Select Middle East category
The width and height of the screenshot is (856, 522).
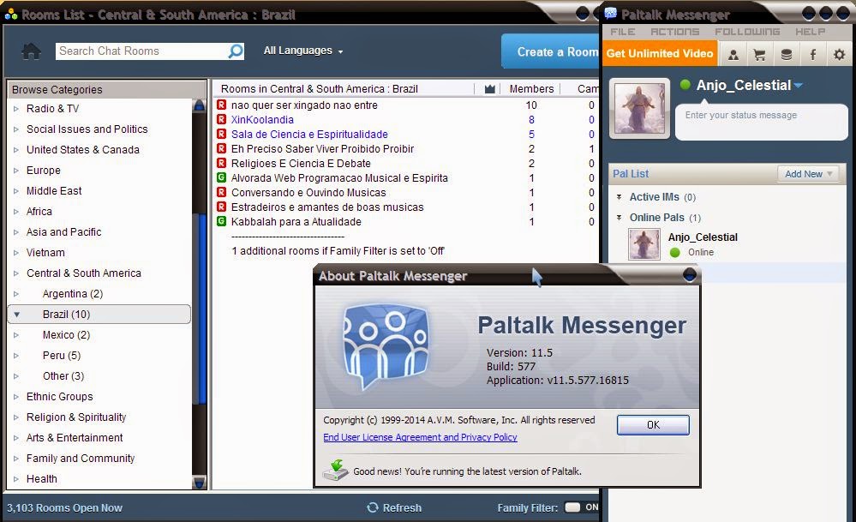point(54,191)
